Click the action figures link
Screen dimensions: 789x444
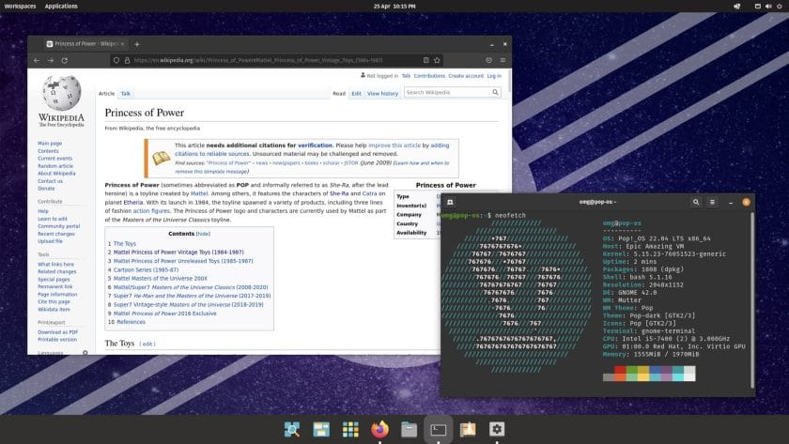tap(151, 211)
